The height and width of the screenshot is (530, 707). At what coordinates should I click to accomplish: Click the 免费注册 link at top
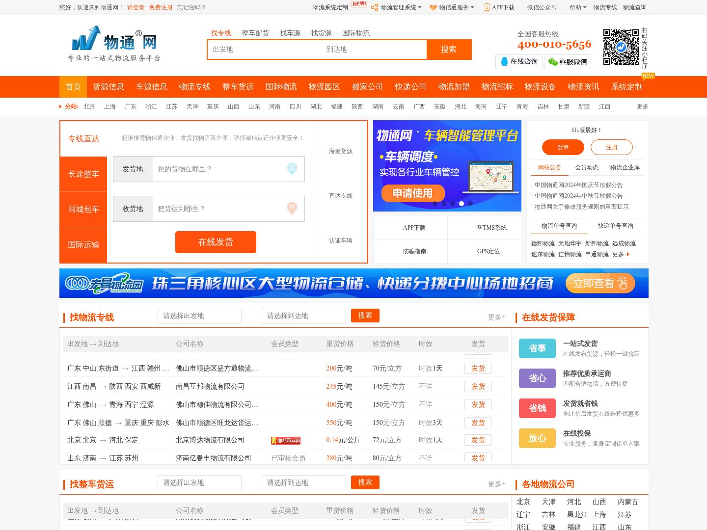(161, 7)
